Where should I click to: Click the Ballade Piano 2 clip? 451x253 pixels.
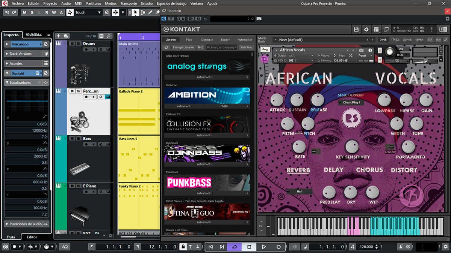coord(139,111)
